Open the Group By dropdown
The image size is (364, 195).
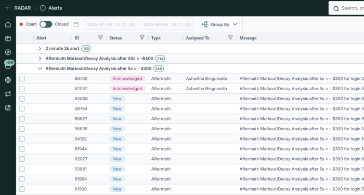tap(219, 24)
